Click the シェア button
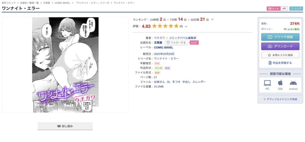The width and height of the screenshot is (305, 142). tap(296, 9)
